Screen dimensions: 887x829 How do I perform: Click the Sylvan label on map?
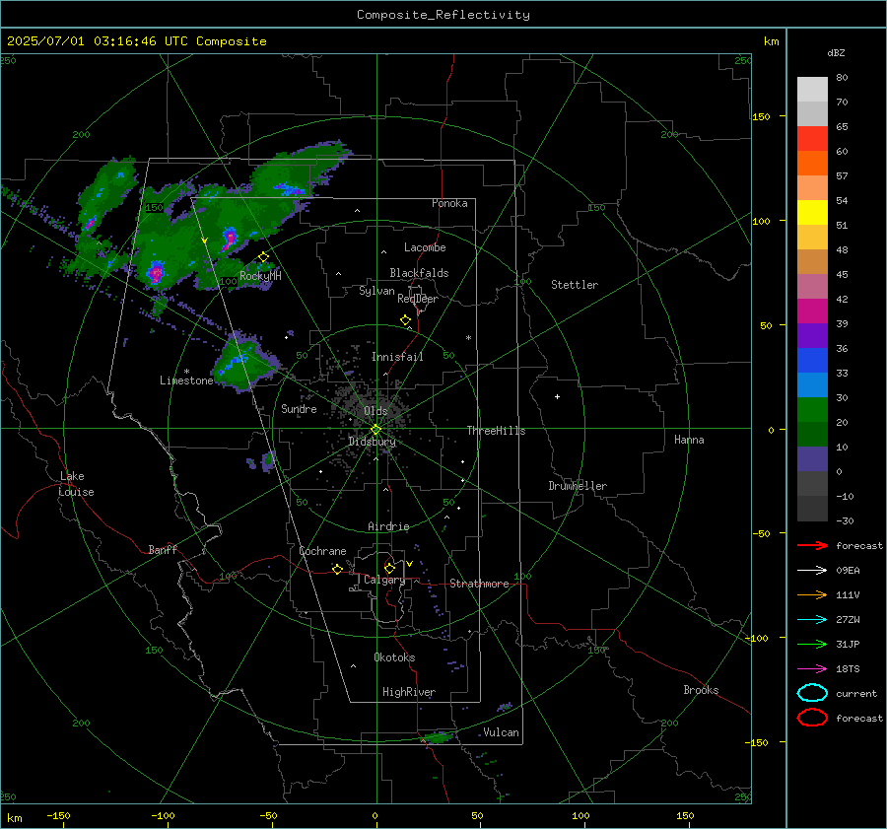[x=376, y=291]
